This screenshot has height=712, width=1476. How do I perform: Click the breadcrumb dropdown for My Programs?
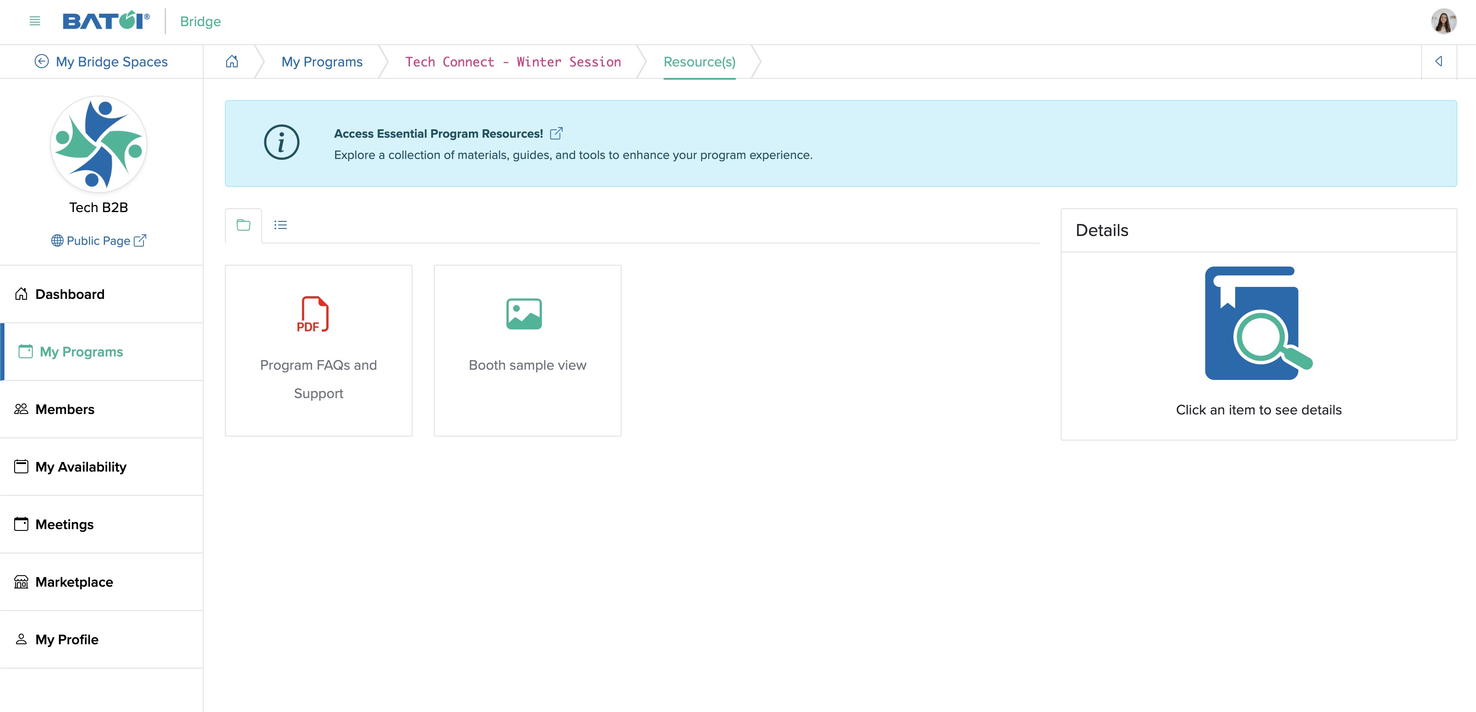point(321,61)
